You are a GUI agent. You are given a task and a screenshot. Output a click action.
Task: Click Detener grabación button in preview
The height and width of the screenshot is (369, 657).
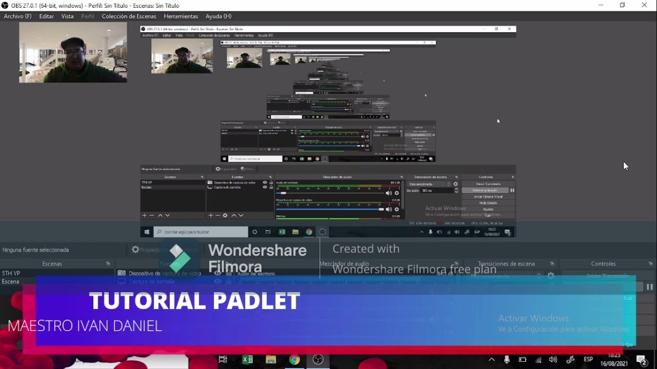(485, 190)
